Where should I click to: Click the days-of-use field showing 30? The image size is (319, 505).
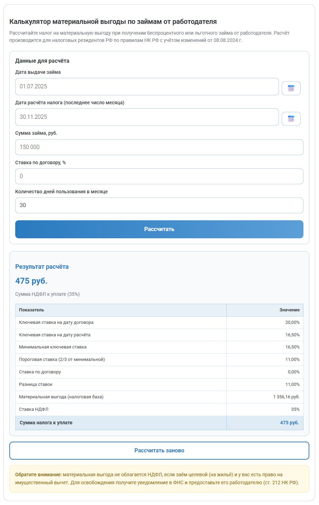pos(159,205)
